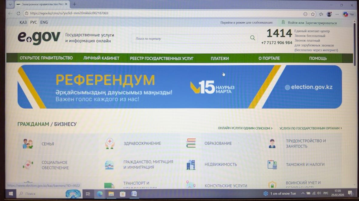Expand Онлайн-услуги одним списком link

[x=245, y=128]
